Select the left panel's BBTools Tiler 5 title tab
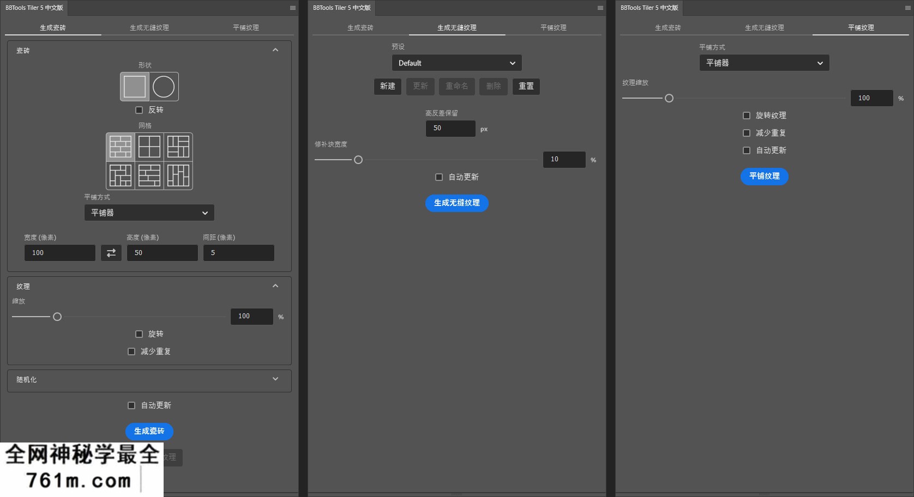The width and height of the screenshot is (914, 497). (x=34, y=8)
